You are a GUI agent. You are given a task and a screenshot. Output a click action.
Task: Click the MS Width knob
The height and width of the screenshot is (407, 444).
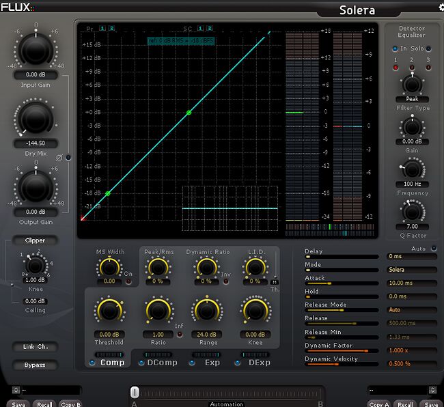click(109, 267)
